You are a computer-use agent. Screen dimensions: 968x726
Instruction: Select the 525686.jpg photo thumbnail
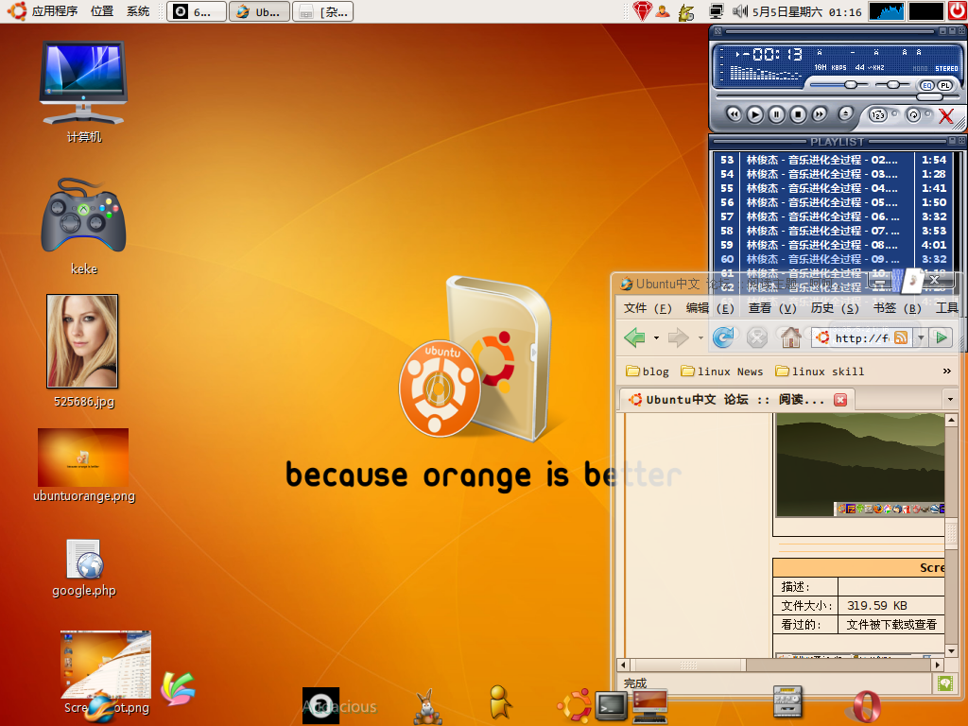(83, 341)
